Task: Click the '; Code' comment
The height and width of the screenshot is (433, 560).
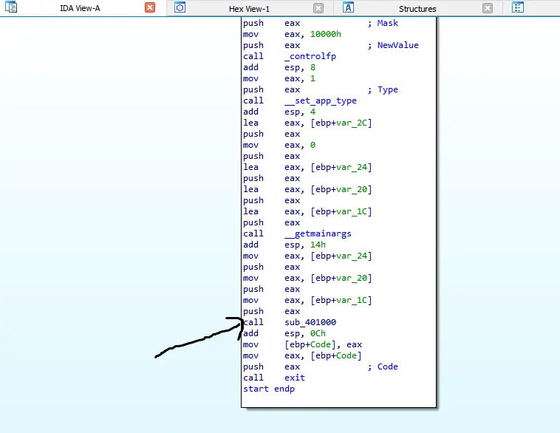Action: [383, 366]
